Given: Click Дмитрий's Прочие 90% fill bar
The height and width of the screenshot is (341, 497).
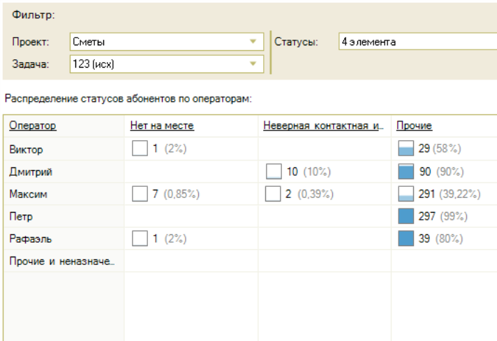Looking at the screenshot, I should tap(406, 172).
